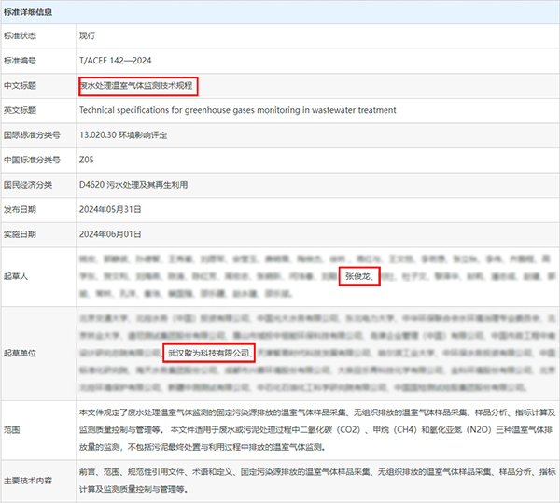Click the 标准状态 row label
This screenshot has width=560, height=503.
21,35
